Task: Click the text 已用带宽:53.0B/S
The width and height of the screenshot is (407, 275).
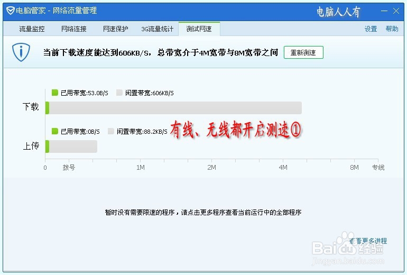Action: tap(85, 93)
